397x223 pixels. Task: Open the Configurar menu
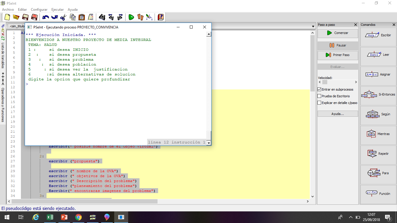click(39, 10)
